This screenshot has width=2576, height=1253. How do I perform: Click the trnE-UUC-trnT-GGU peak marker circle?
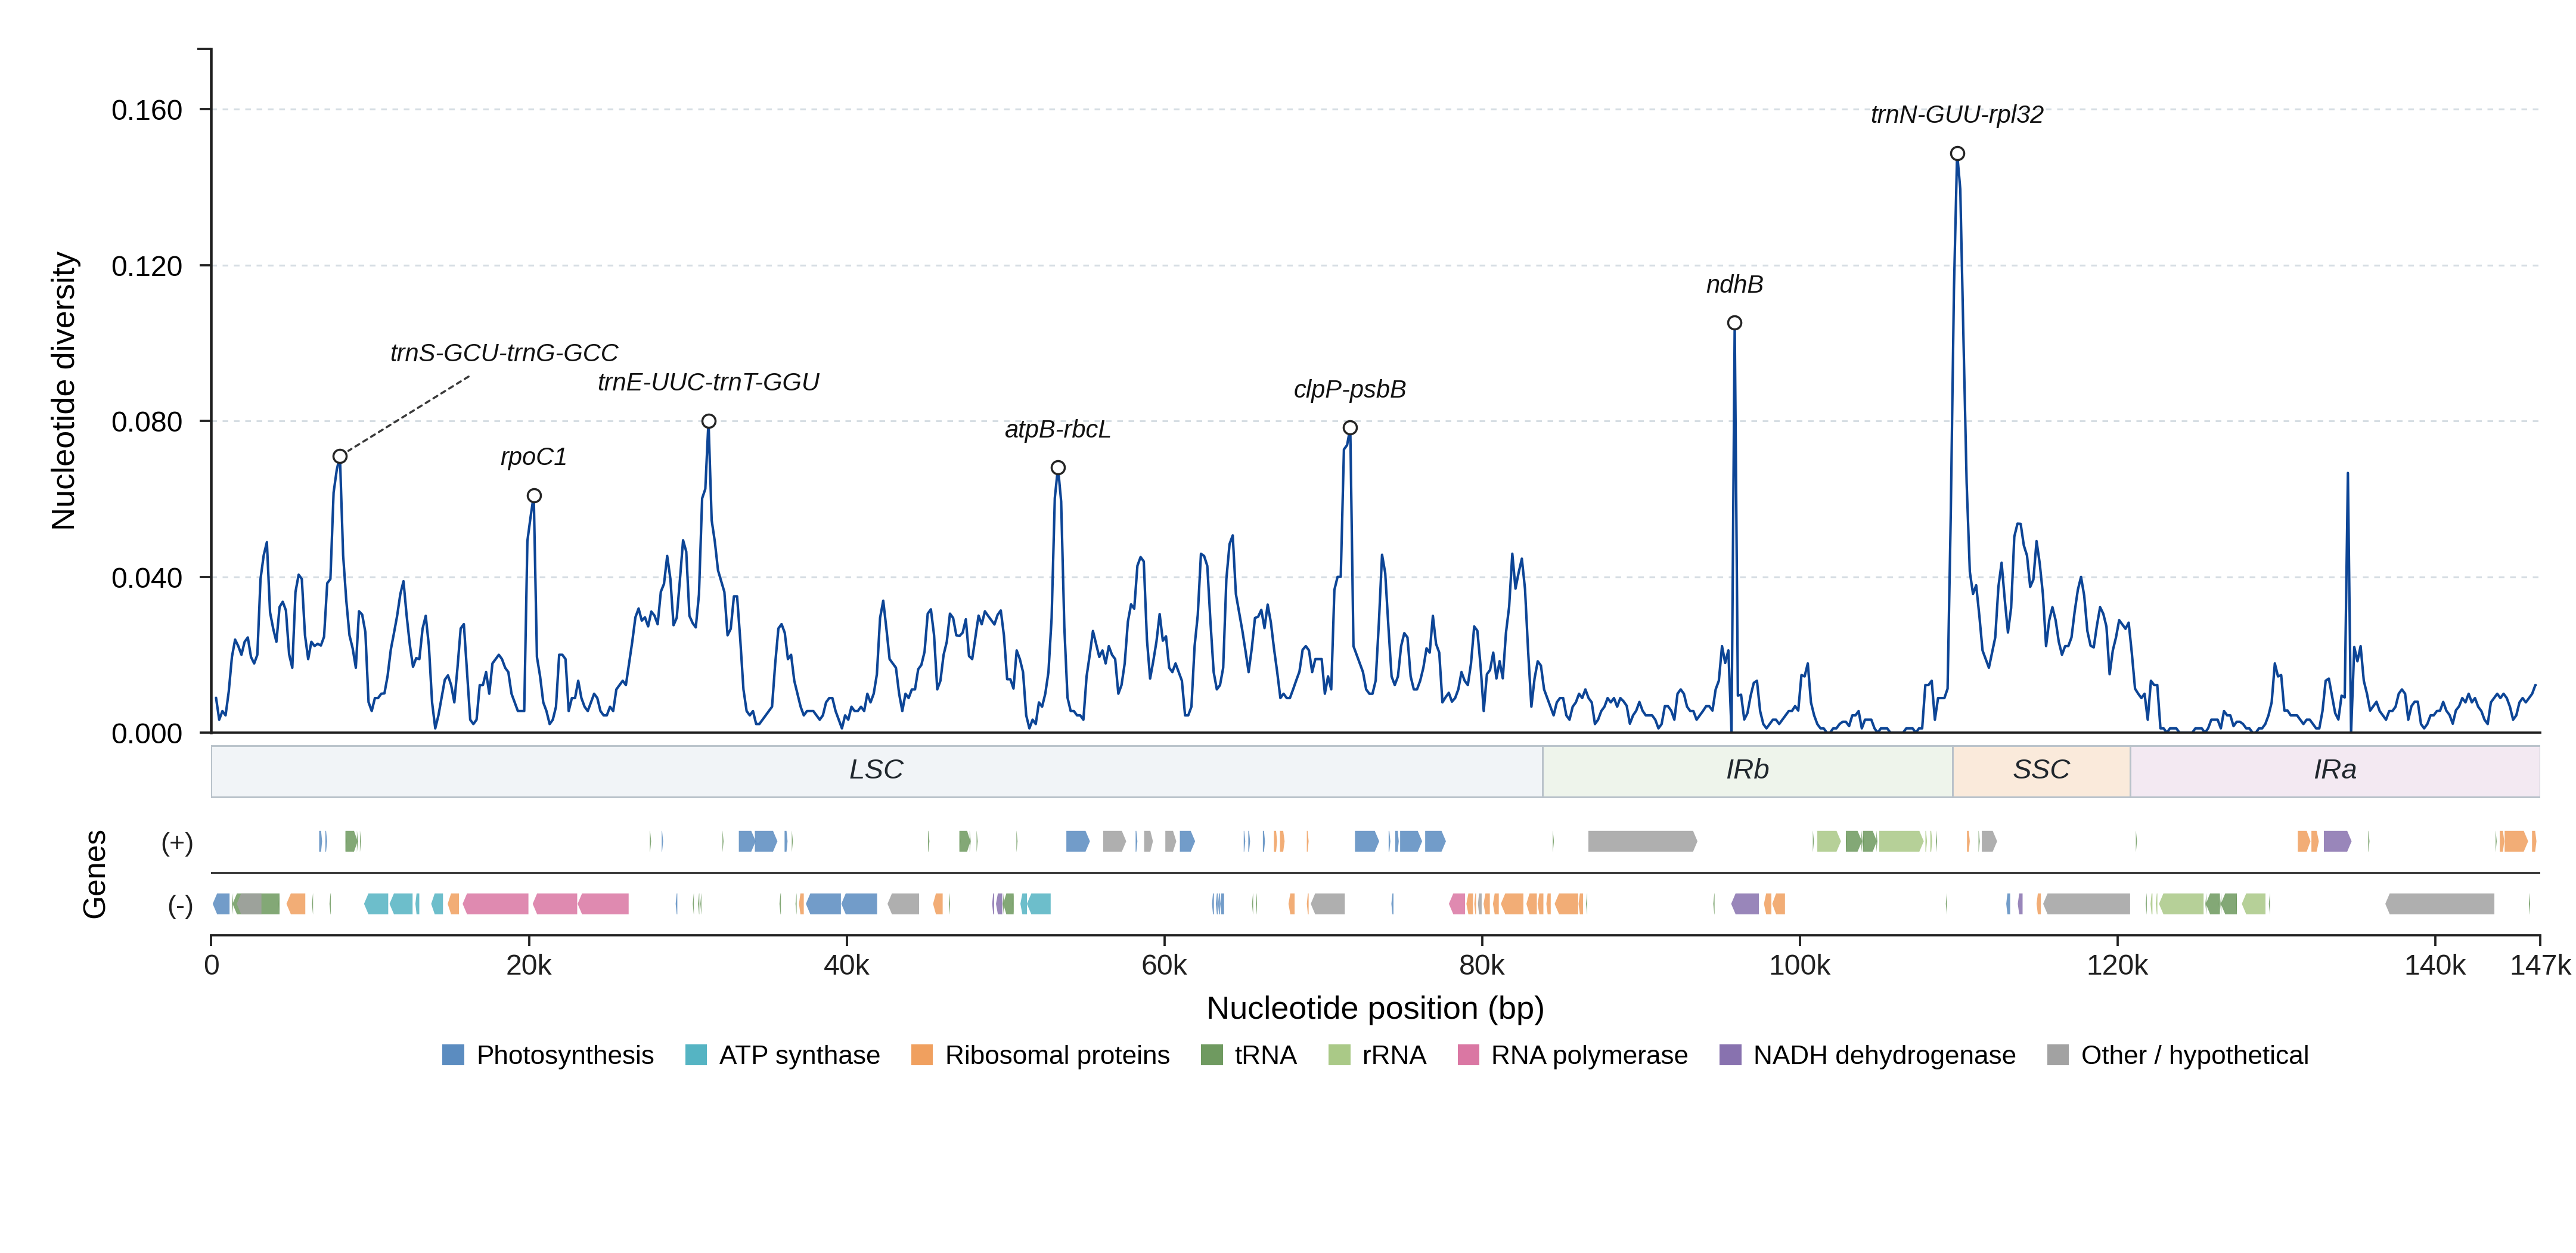click(x=709, y=421)
